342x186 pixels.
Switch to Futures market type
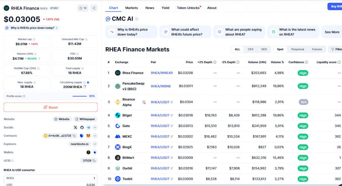tap(317, 49)
